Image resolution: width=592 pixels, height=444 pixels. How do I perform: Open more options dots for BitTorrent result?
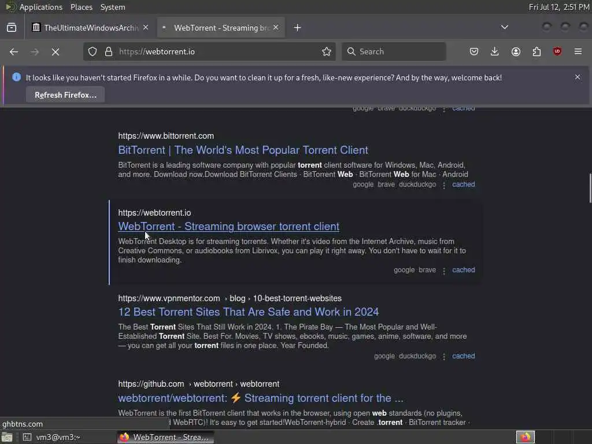444,185
